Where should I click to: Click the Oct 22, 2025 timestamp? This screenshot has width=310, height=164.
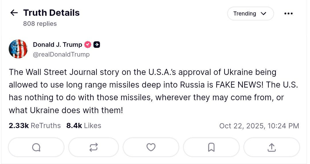(259, 126)
